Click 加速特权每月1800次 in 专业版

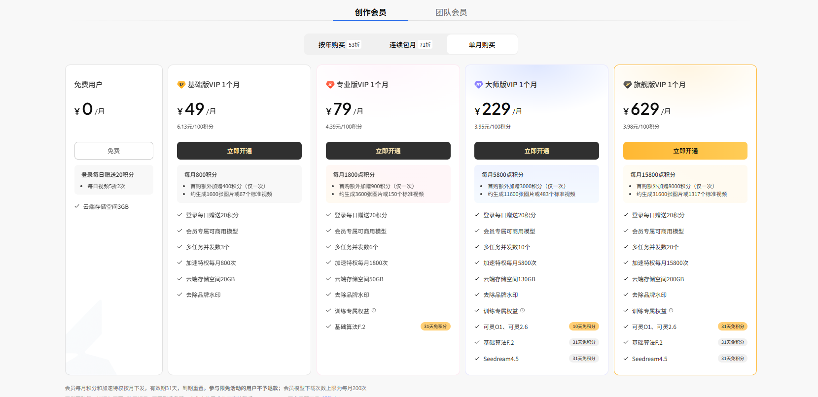click(361, 263)
